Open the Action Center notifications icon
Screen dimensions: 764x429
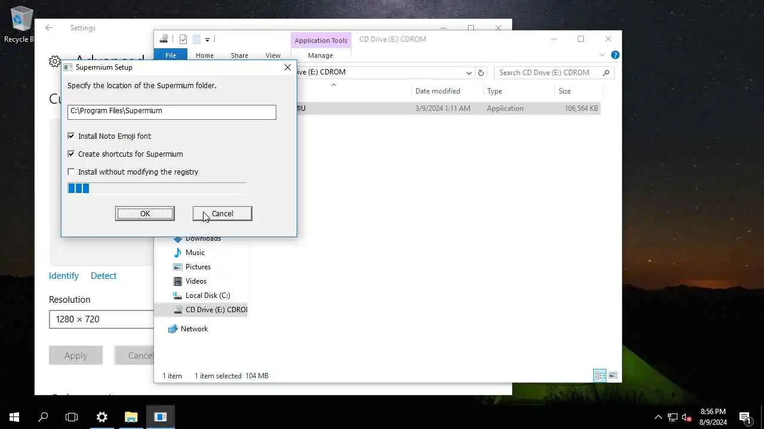click(x=745, y=417)
